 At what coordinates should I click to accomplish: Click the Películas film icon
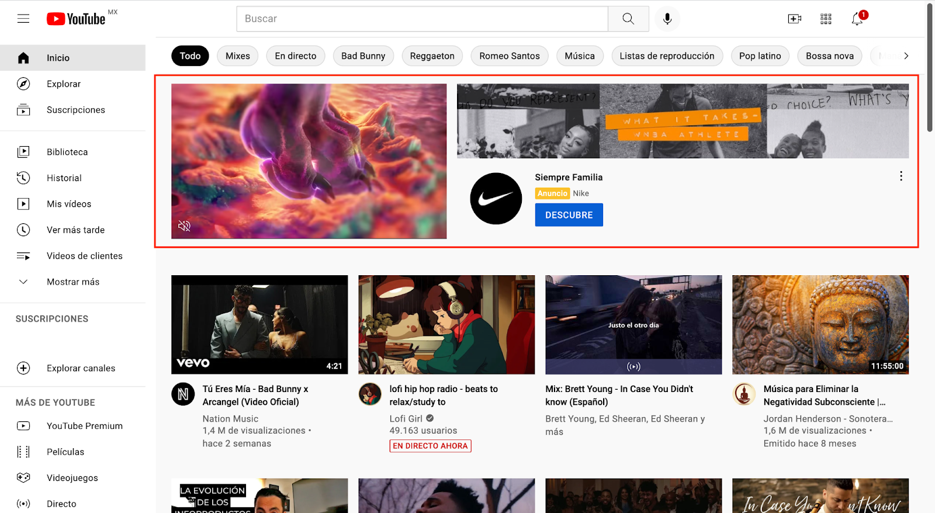click(23, 452)
